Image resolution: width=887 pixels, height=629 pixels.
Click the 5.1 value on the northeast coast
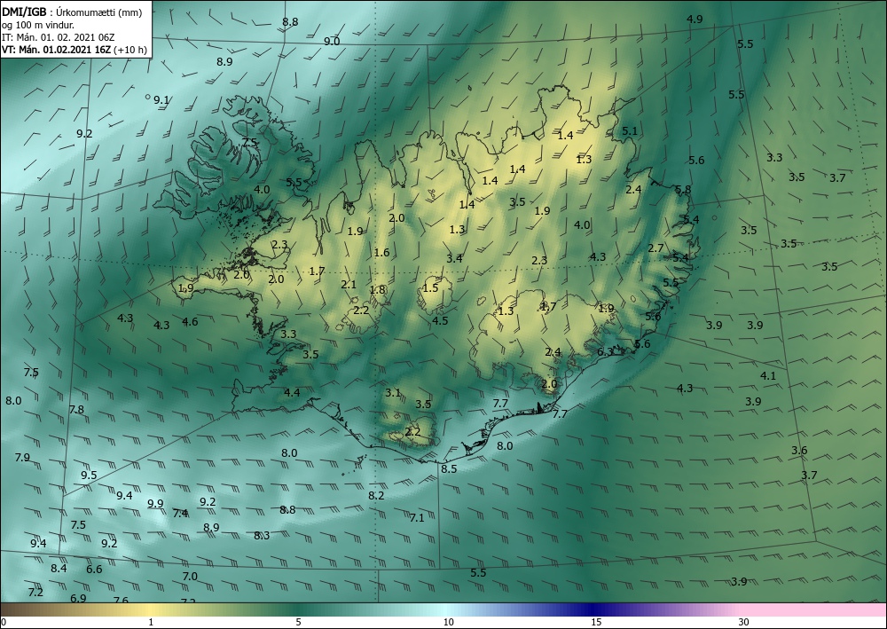point(630,131)
